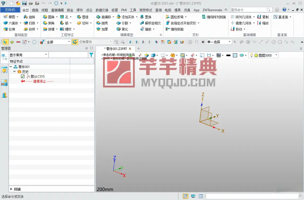Select the 拉伸 extrude tool
Image resolution: width=304 pixels, height=200 pixels.
coord(9,29)
